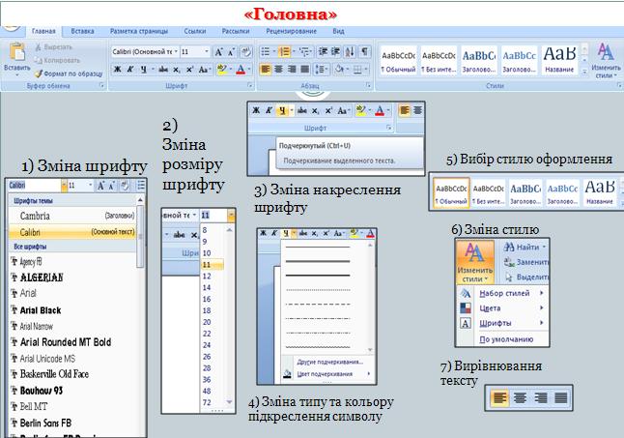Open the font name dropdown in the main ribbon
The image size is (624, 438).
point(176,52)
